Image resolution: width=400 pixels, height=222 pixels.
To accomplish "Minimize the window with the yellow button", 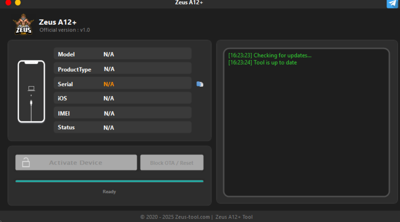I will [17, 3].
